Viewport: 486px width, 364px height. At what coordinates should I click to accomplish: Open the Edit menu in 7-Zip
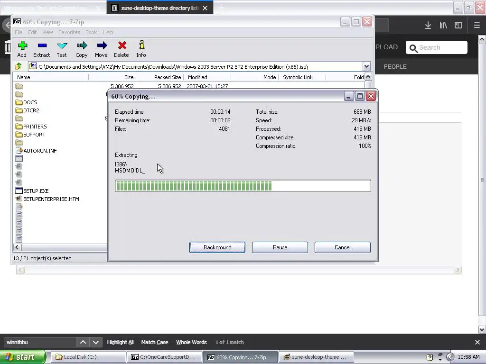[x=32, y=32]
